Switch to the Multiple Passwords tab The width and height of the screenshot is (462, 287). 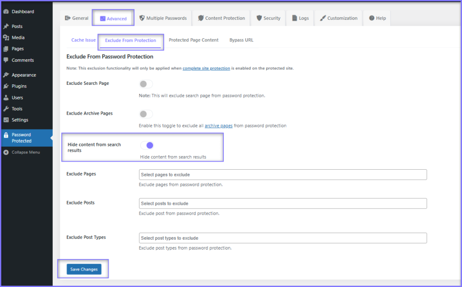(163, 19)
